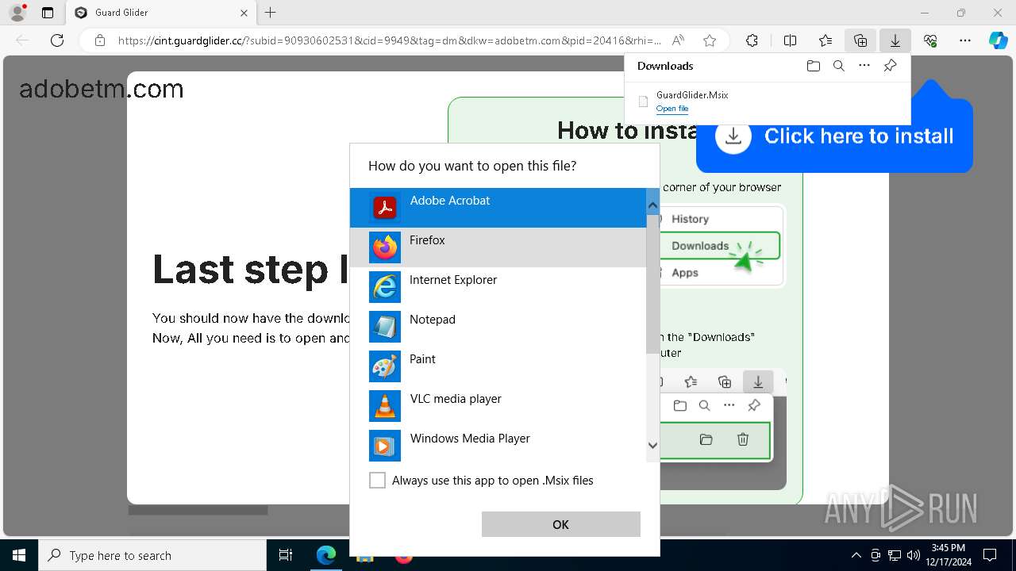Open Edge profile avatar
This screenshot has width=1016, height=571.
17,13
